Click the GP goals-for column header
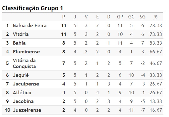 pos(120,17)
